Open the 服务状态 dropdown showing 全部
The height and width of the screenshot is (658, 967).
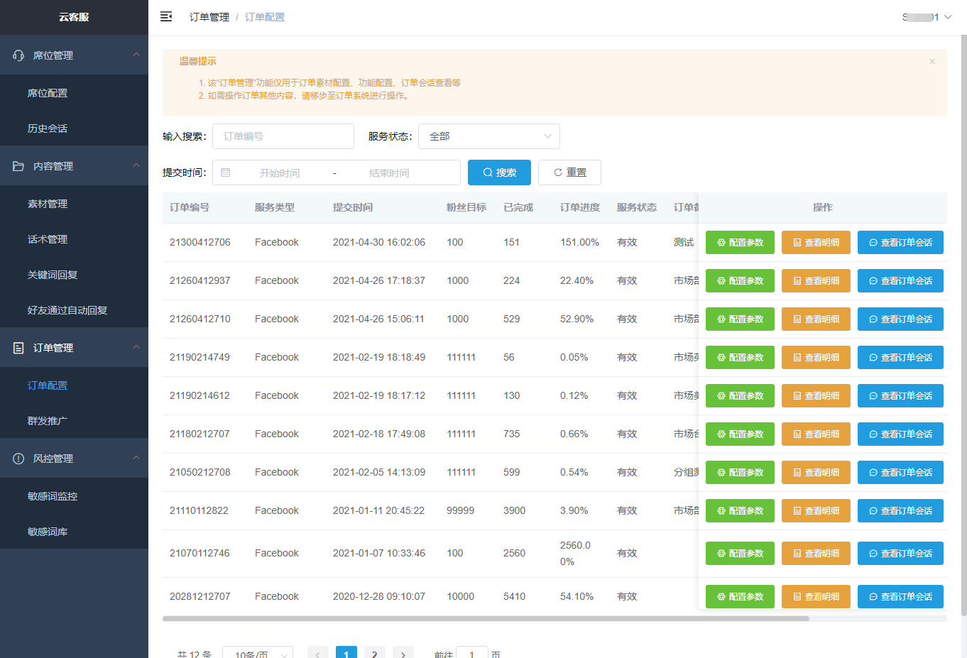(489, 136)
